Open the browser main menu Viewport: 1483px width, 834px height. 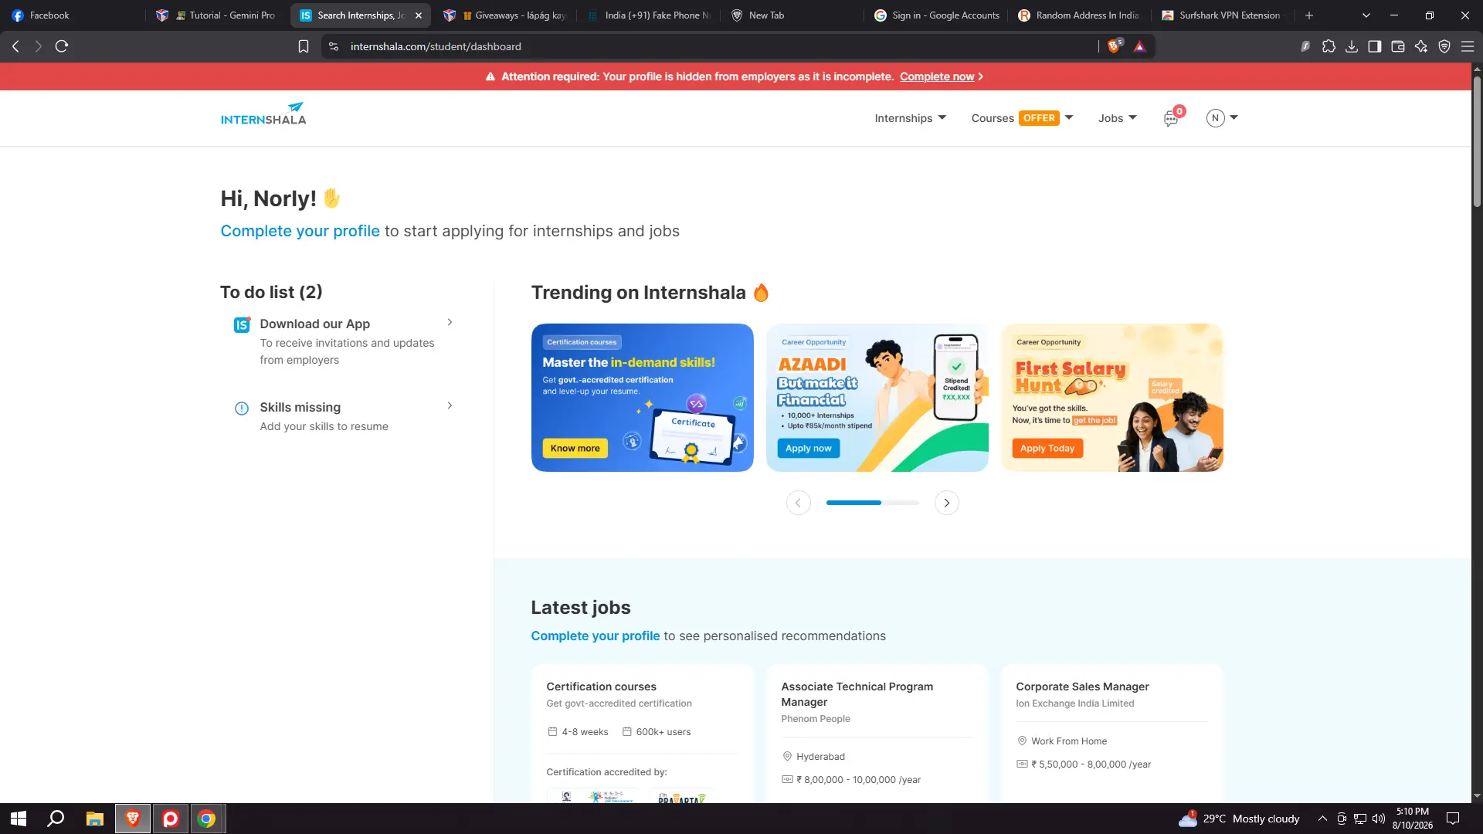click(1468, 46)
